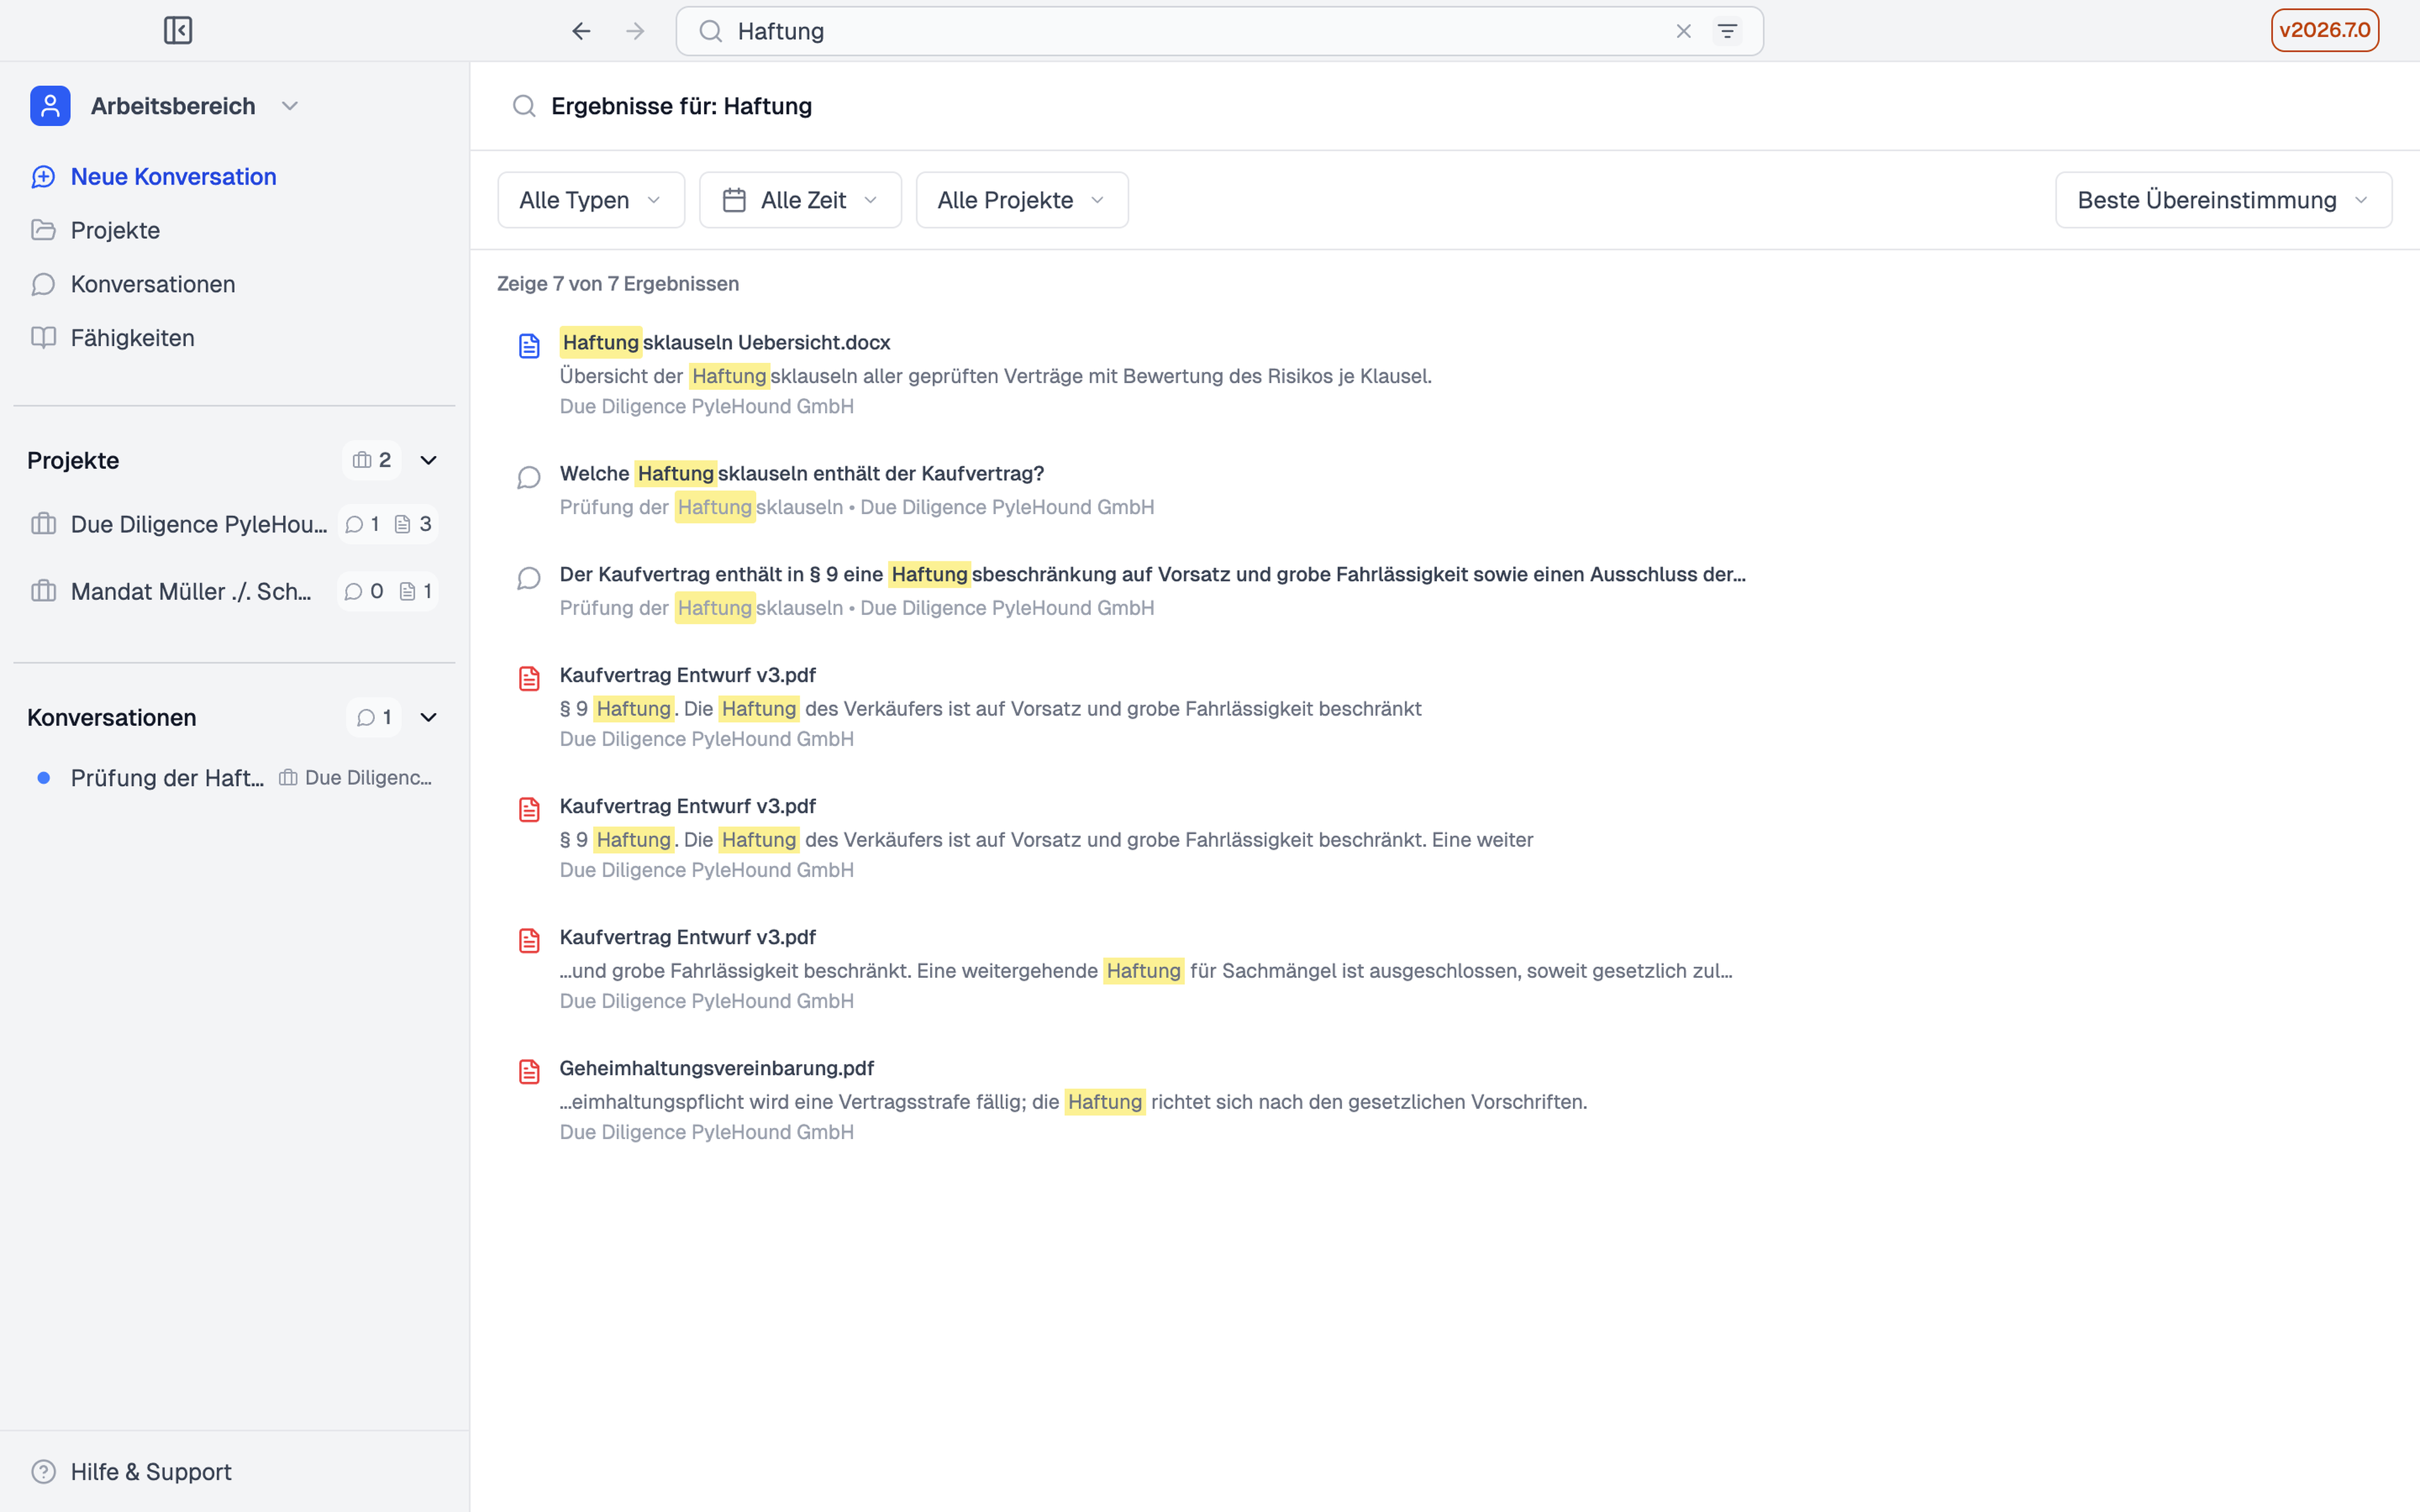
Task: Open Geheimhaltungsvereinbarung.pdf result
Action: click(716, 1068)
